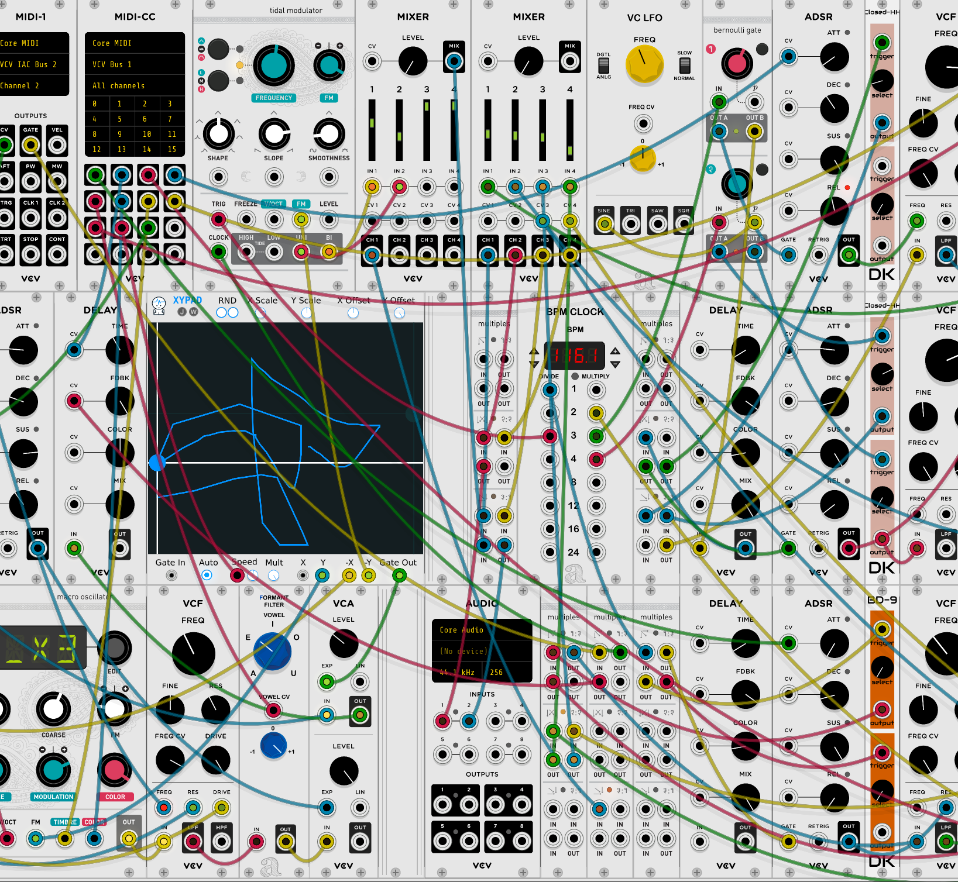Click the blue cursor dot on the XY pad

click(x=157, y=463)
